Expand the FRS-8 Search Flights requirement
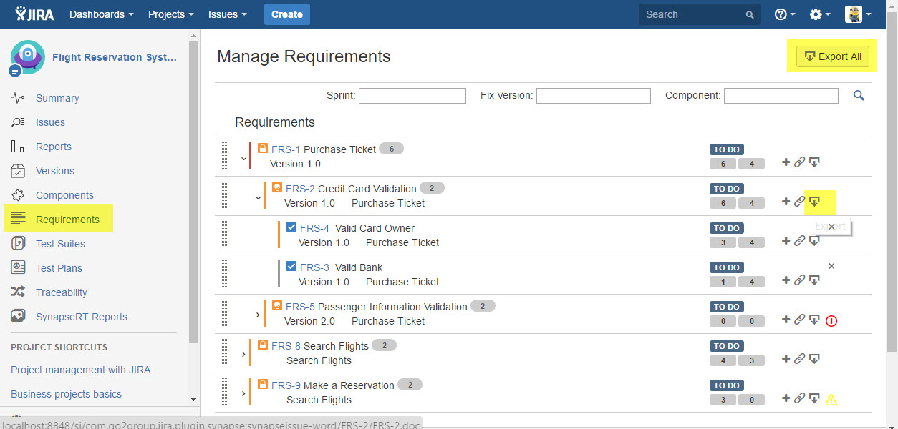Image resolution: width=898 pixels, height=429 pixels. tap(243, 354)
